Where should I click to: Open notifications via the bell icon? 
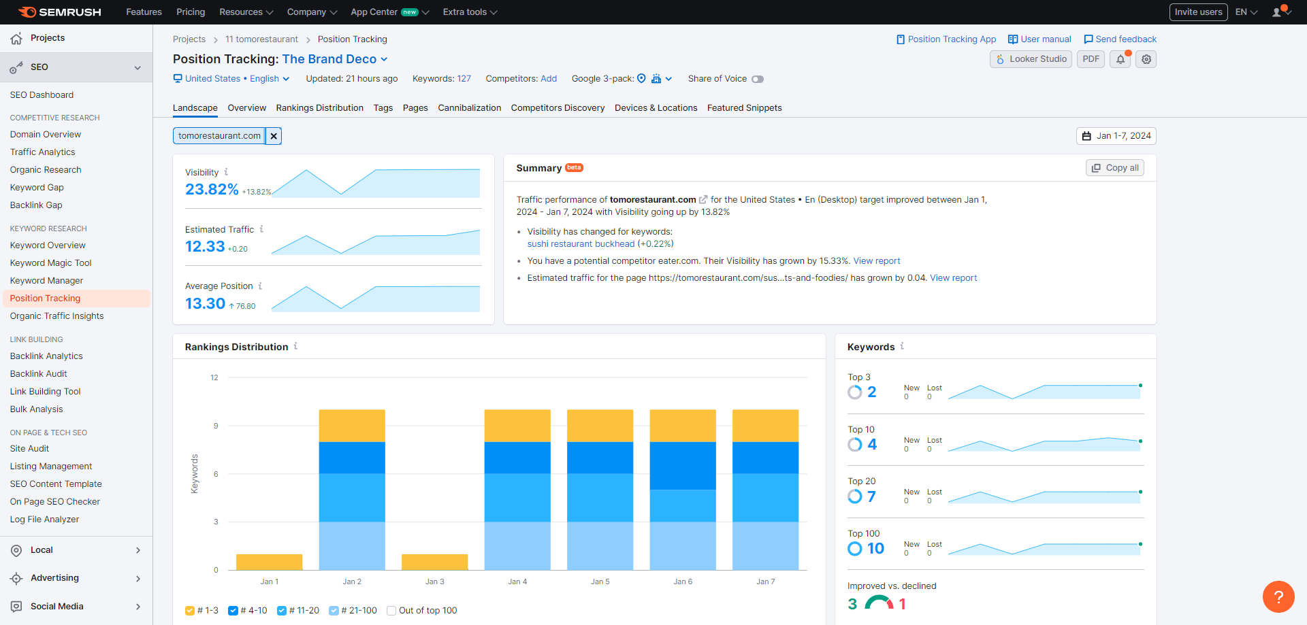pyautogui.click(x=1120, y=59)
